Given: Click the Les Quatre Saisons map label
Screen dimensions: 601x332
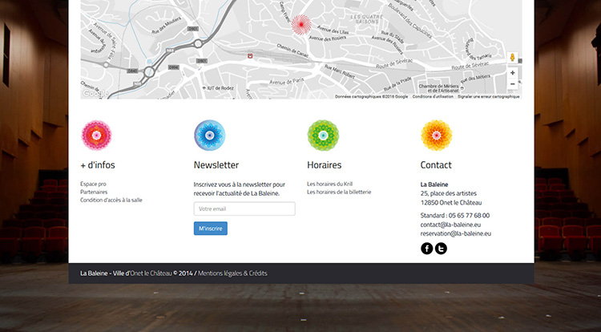Looking at the screenshot, I should pos(366,19).
